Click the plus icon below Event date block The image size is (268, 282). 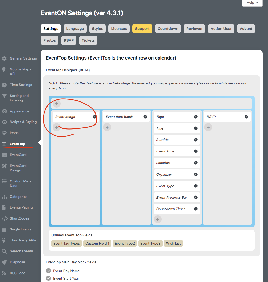(107, 127)
